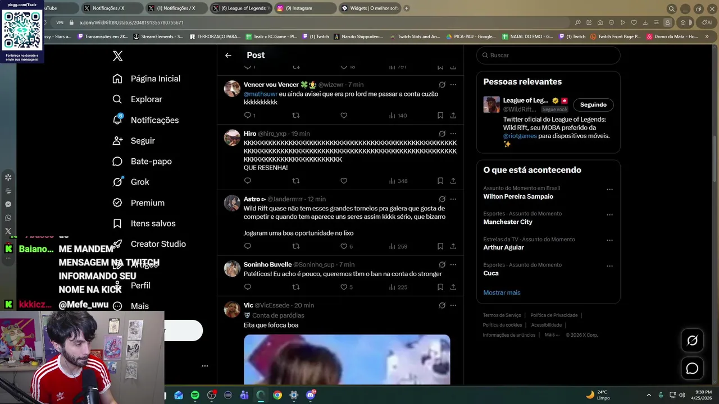Switch to Widgets browser tab
719x404 pixels.
(370, 8)
